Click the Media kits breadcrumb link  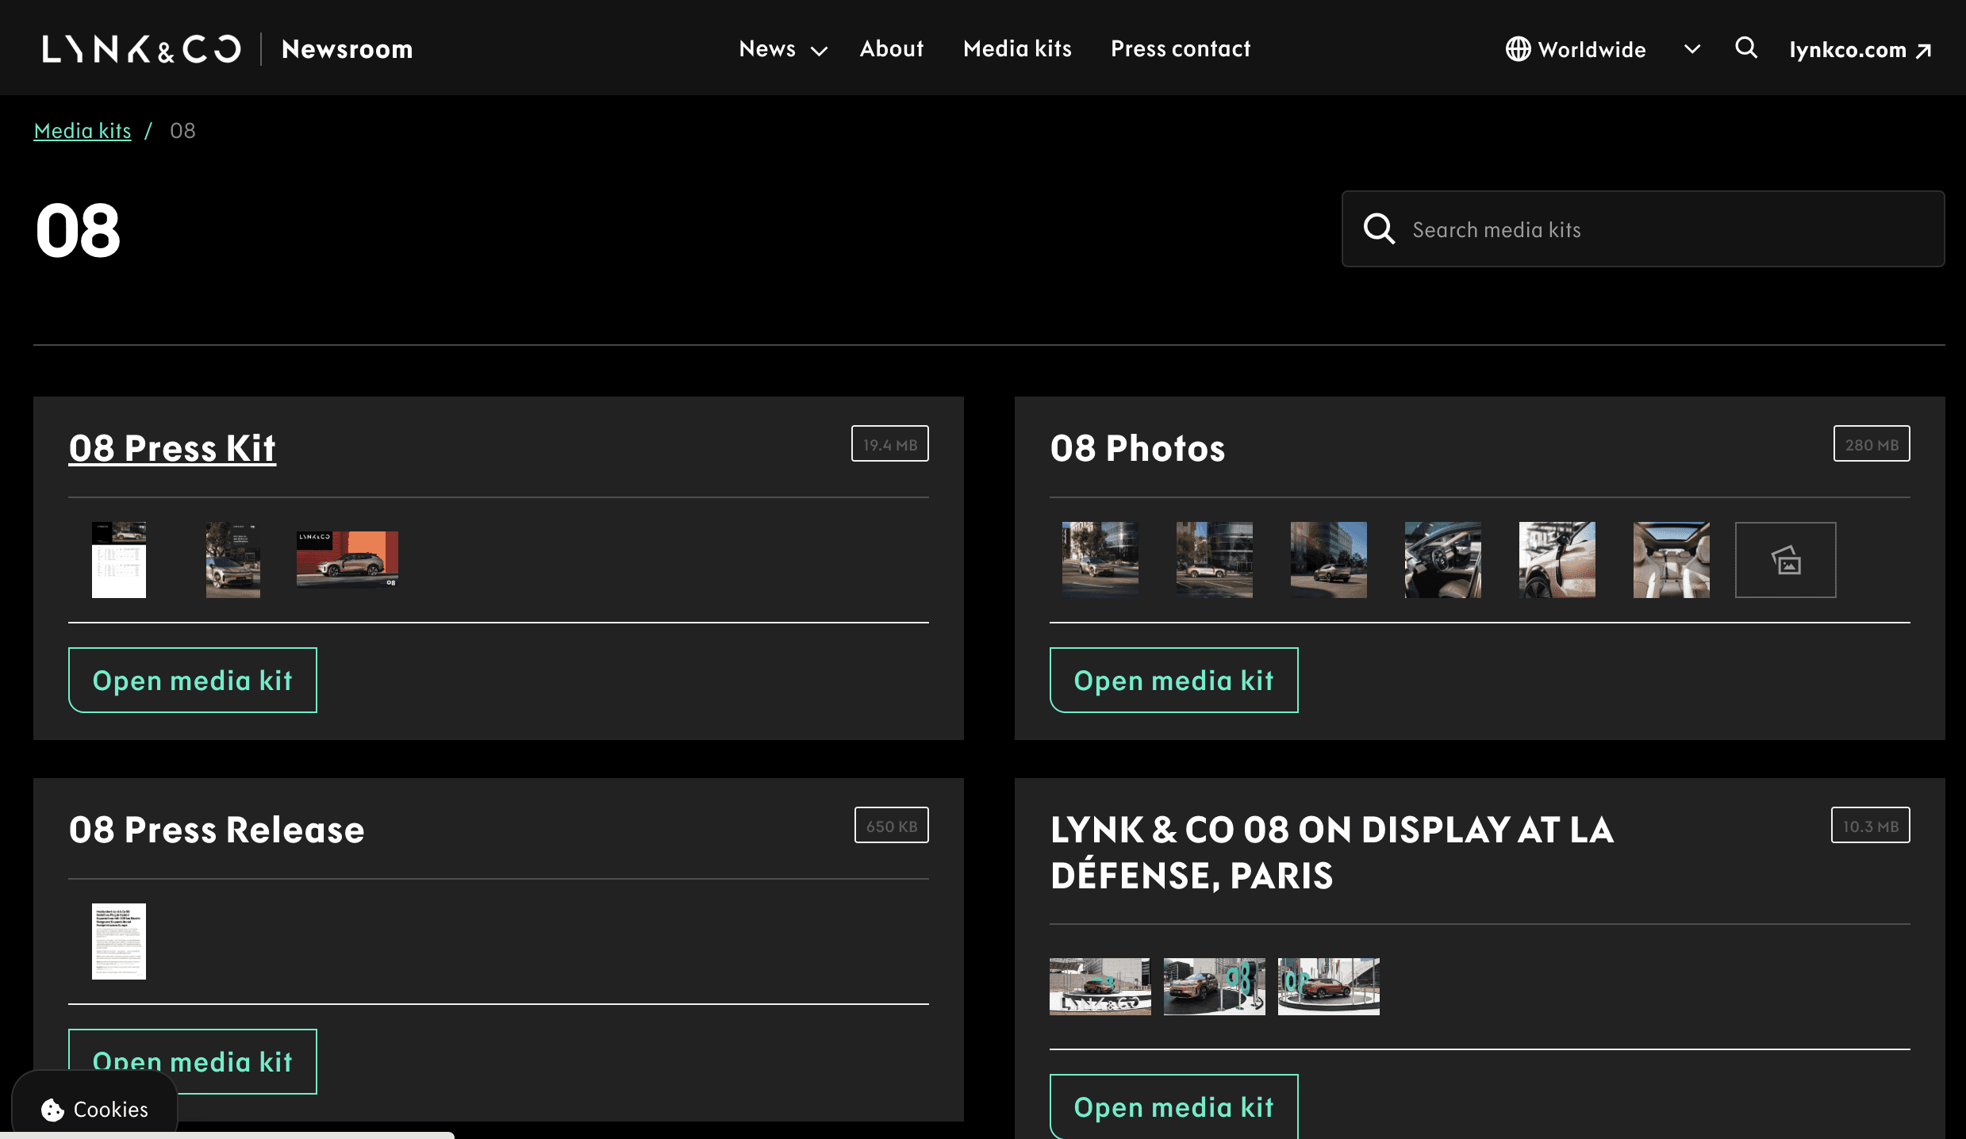tap(83, 131)
